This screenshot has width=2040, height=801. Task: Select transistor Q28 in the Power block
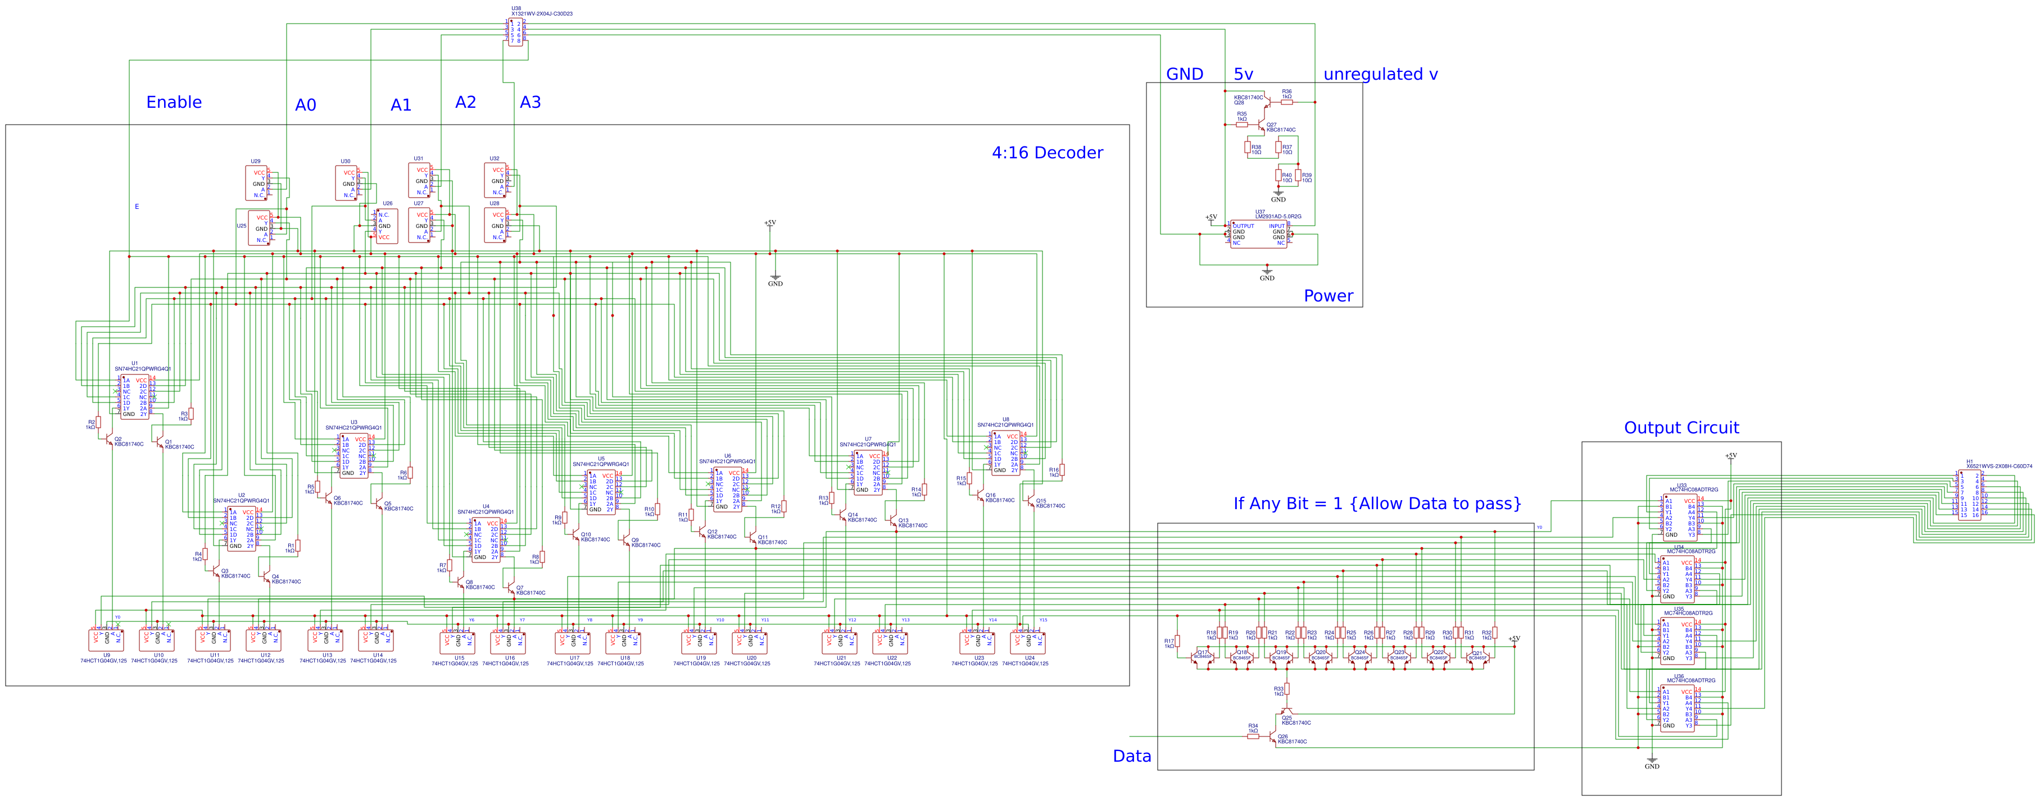click(x=1267, y=103)
